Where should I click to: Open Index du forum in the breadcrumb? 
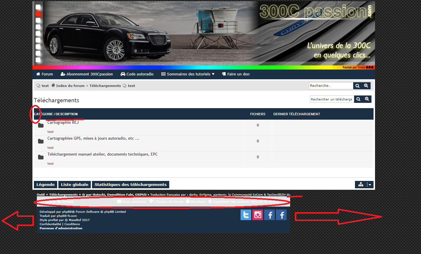68,86
